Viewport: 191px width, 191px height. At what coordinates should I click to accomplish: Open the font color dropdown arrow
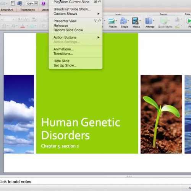[x=27, y=26]
